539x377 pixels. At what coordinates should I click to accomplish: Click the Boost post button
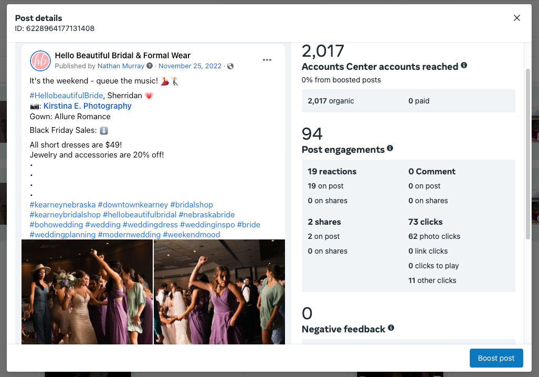(496, 358)
